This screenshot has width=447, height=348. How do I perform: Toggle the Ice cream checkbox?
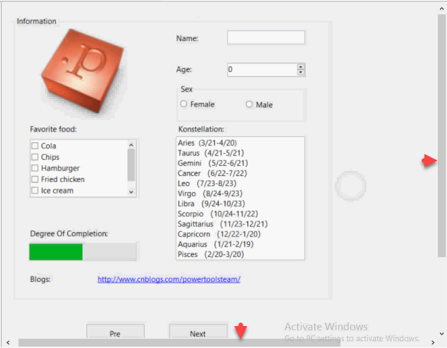(36, 191)
